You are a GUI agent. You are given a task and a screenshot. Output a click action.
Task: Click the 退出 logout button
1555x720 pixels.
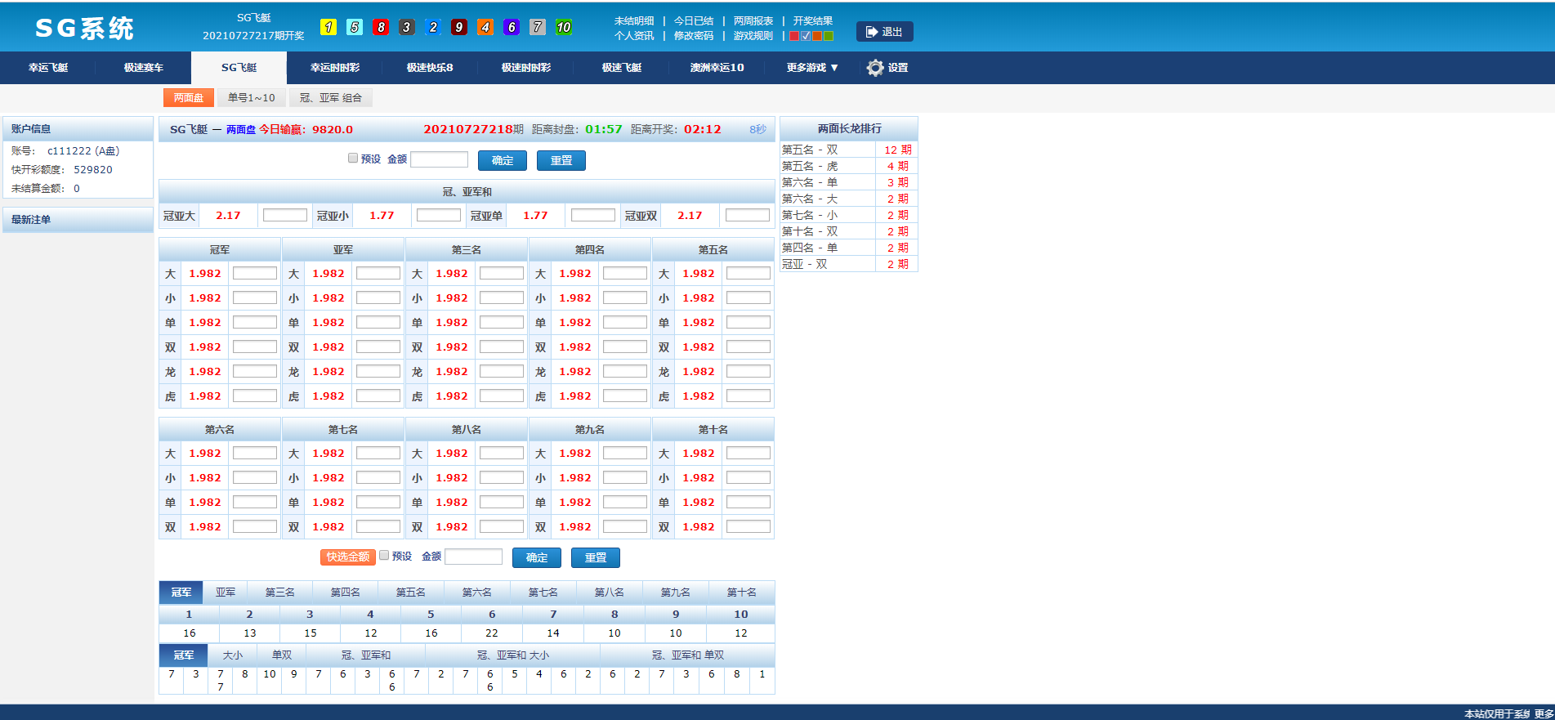884,32
